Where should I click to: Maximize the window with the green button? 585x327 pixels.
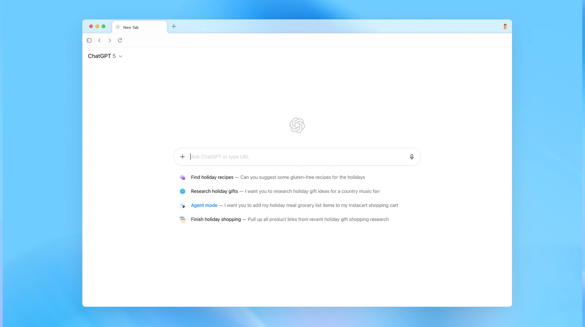(x=103, y=27)
